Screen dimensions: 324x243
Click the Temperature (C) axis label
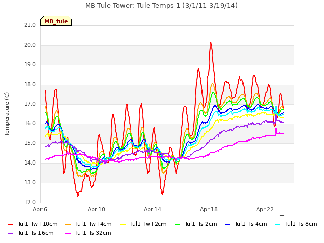7,114
